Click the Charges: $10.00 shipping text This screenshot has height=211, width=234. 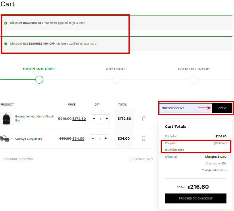tap(216, 156)
